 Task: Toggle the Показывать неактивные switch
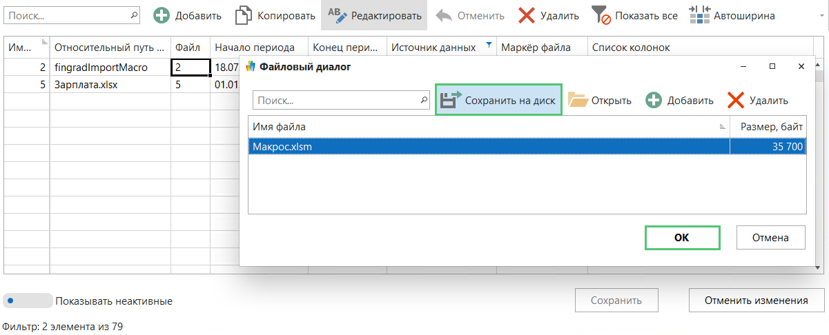coord(28,301)
